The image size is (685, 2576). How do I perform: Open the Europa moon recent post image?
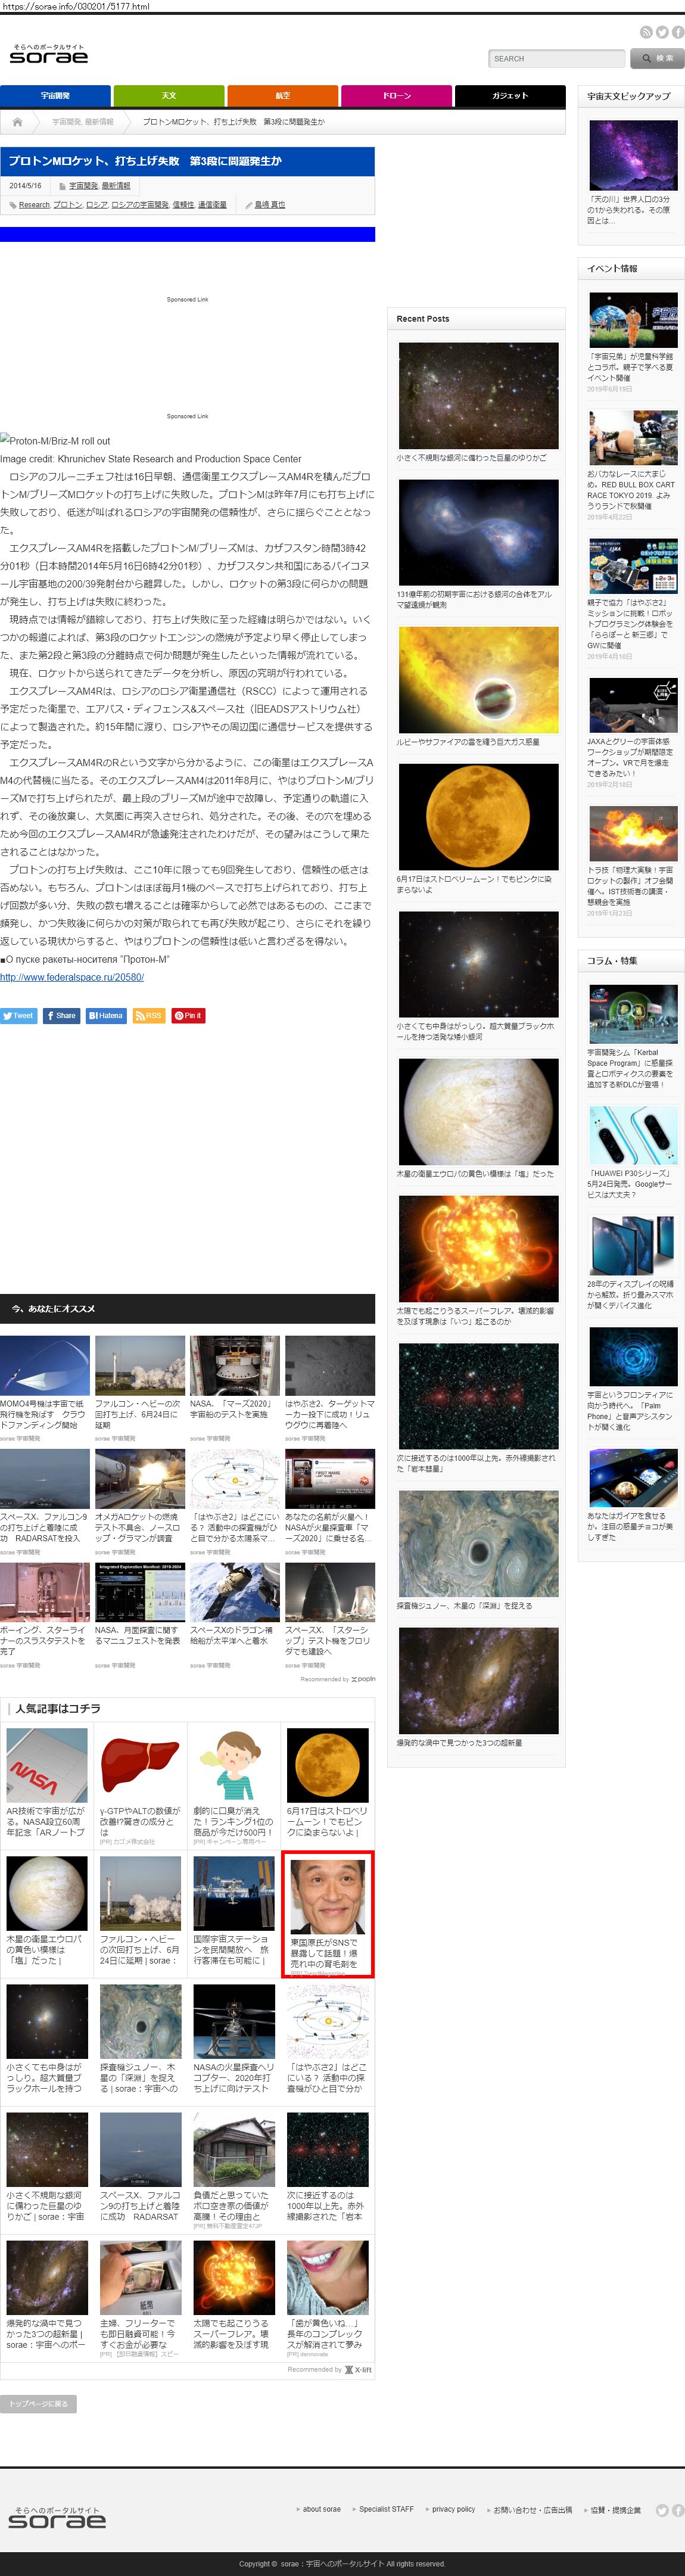[x=478, y=1111]
